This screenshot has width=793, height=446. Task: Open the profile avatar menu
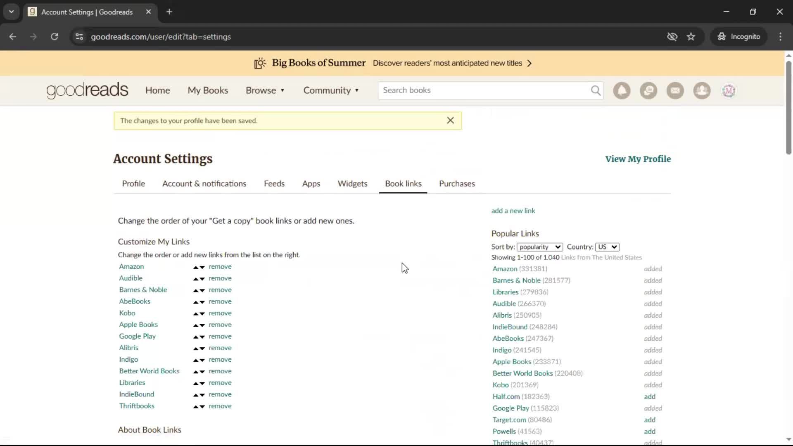[729, 90]
